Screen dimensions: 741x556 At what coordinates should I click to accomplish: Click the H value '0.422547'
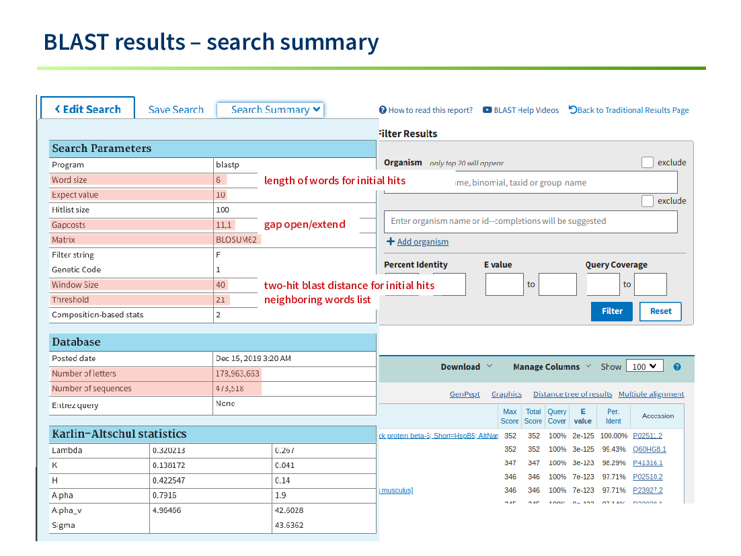coord(169,481)
